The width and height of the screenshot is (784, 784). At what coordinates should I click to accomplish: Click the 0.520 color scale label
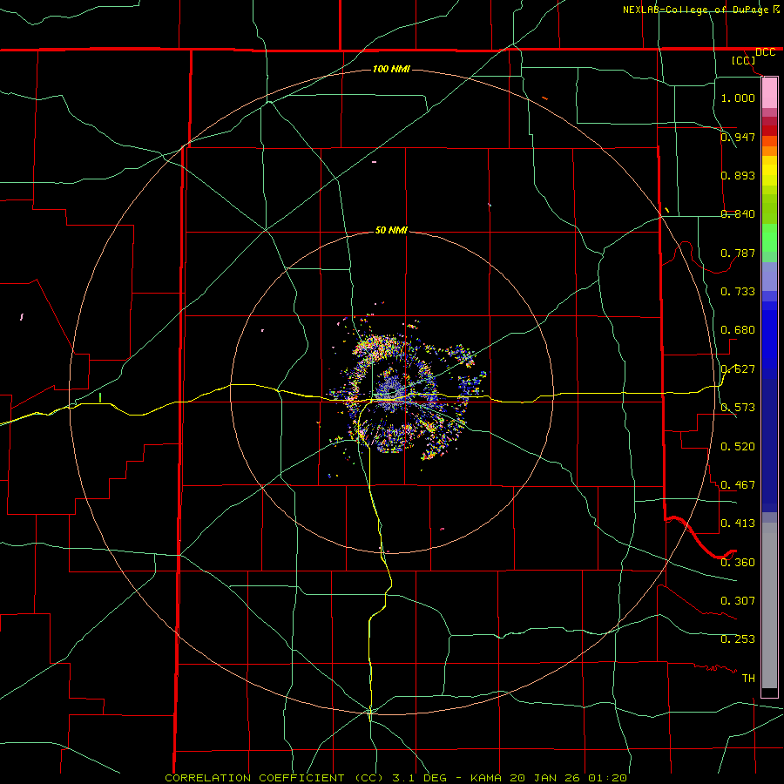pos(738,447)
